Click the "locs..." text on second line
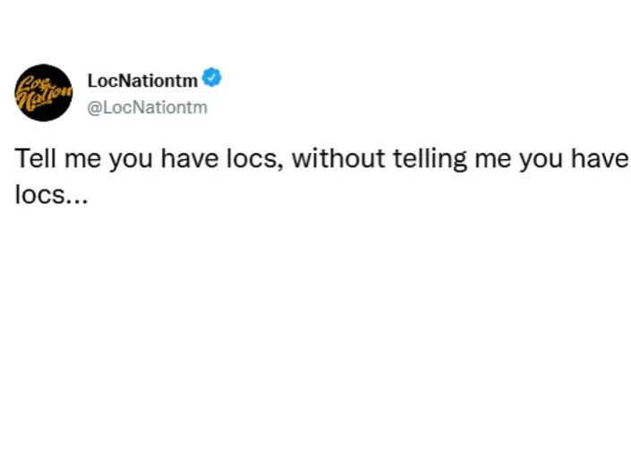Screen dimensions: 631x457 tap(51, 195)
